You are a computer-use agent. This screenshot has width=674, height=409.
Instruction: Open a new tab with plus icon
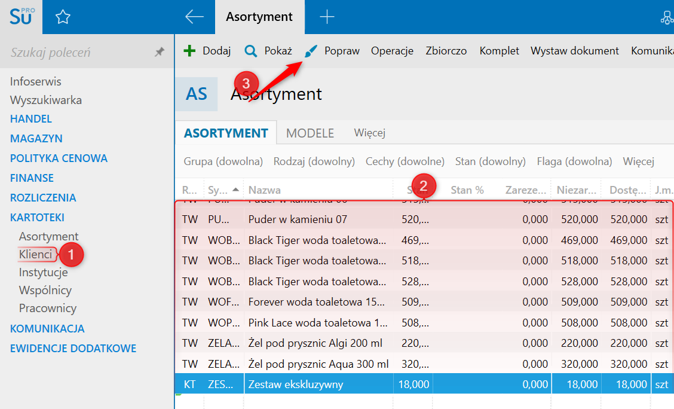click(327, 17)
